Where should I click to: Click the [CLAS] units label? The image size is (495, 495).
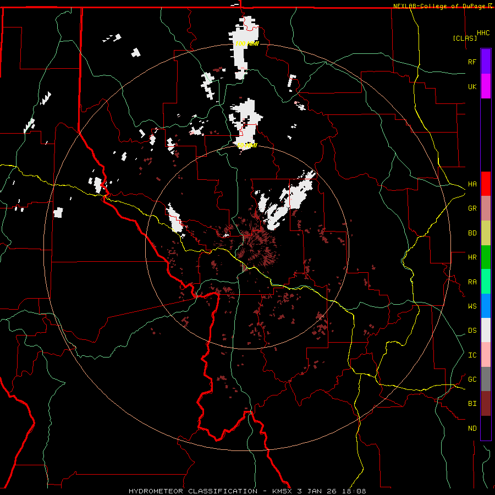pyautogui.click(x=465, y=38)
